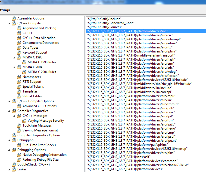Collapse the C/C++ Compiler Options node
The height and width of the screenshot is (172, 206).
[9, 102]
